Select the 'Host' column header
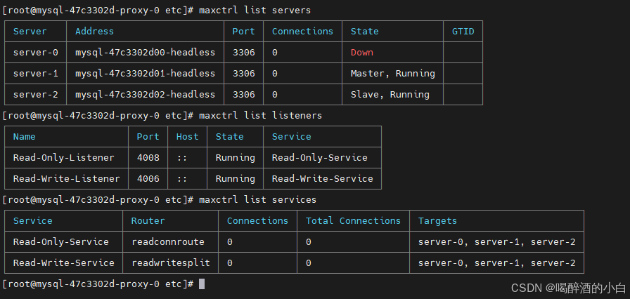Viewport: 630px width, 299px height. [x=187, y=137]
